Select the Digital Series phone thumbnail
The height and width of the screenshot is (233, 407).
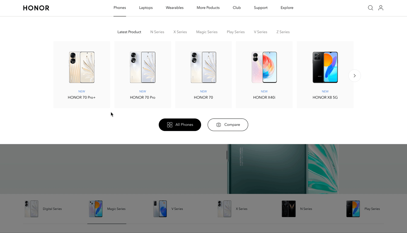click(x=31, y=209)
